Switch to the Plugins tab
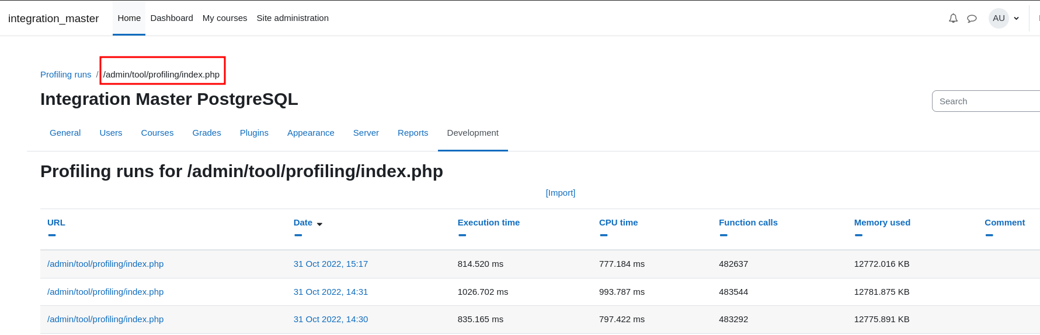The width and height of the screenshot is (1040, 335). coord(254,133)
